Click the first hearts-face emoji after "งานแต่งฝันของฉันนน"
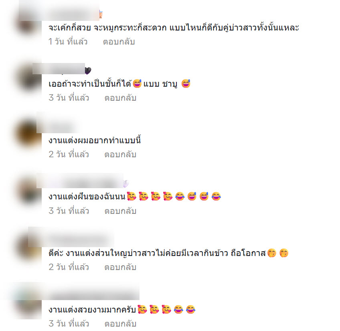 pos(132,196)
